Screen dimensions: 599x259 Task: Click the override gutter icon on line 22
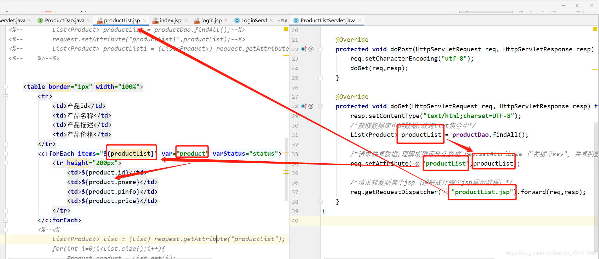click(304, 49)
